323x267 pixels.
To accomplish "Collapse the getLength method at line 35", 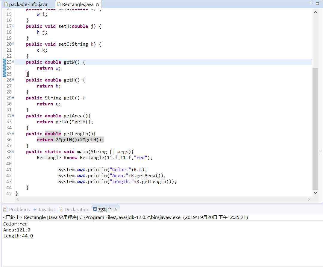I will pos(13,133).
